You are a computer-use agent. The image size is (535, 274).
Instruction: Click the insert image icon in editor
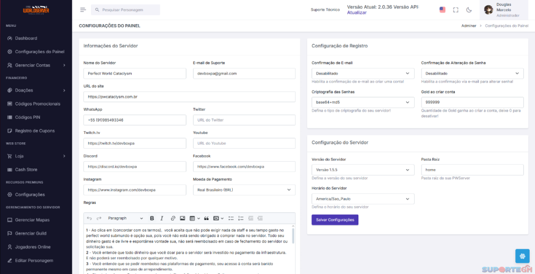[x=182, y=218]
